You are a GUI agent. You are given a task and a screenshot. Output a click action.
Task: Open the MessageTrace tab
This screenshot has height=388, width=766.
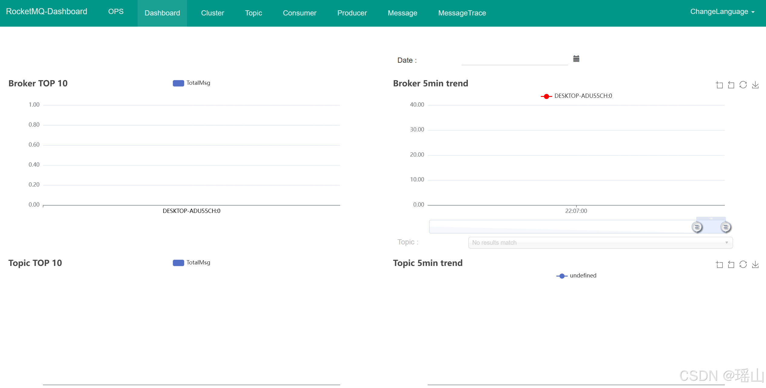[x=462, y=13]
